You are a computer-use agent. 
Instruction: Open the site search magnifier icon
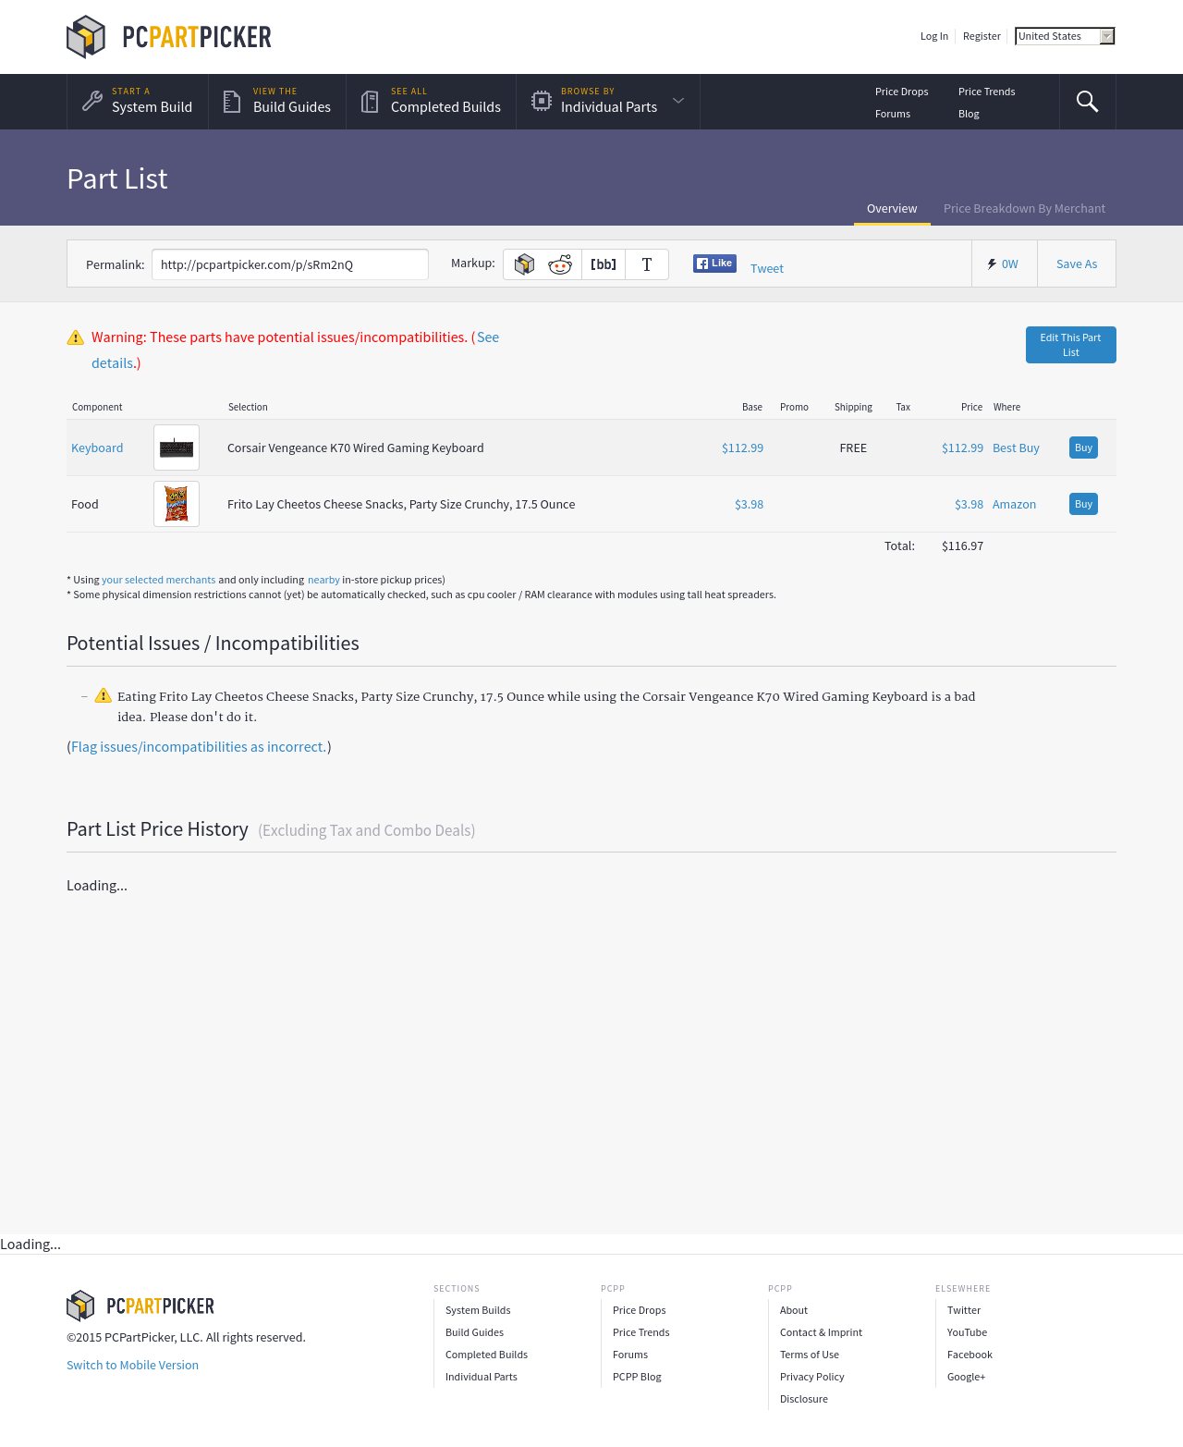coord(1088,102)
